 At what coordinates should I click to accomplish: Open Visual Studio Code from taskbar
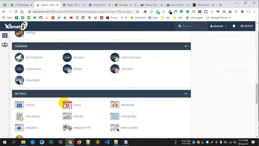tap(107, 142)
